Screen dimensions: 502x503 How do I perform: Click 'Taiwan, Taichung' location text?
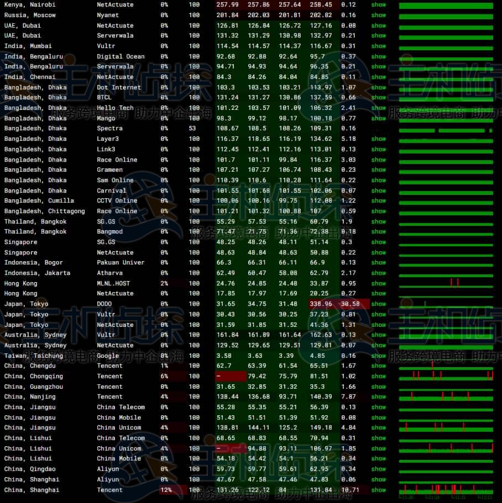pos(33,356)
